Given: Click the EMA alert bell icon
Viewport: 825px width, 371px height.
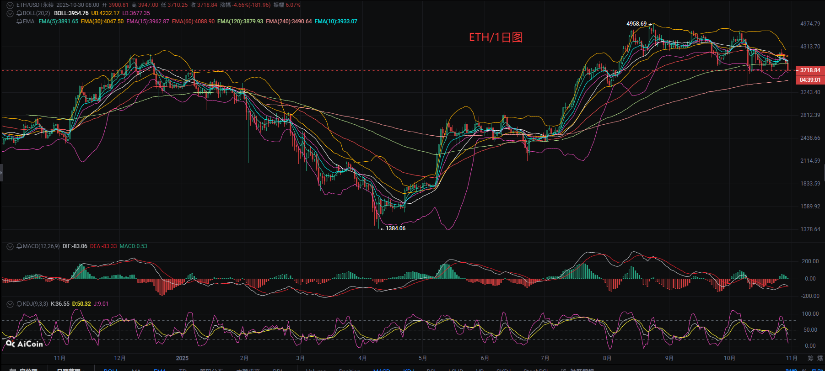Looking at the screenshot, I should pyautogui.click(x=19, y=21).
